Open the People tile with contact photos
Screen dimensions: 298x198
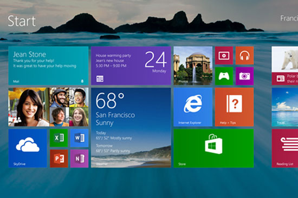click(48, 107)
